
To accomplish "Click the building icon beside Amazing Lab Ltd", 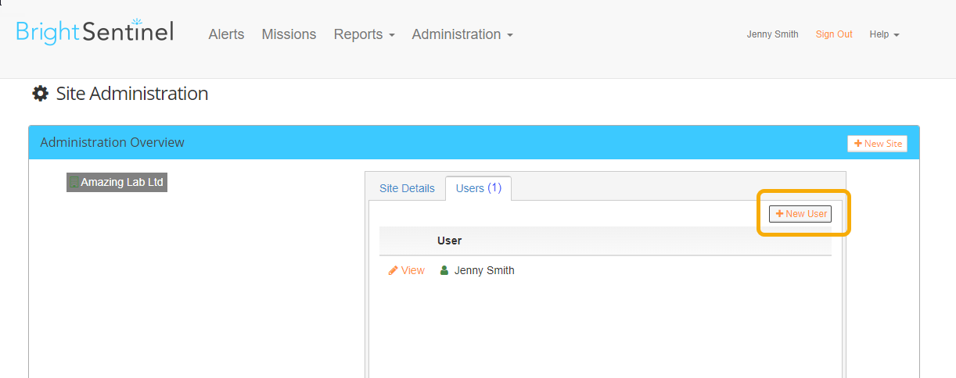I will coord(74,182).
